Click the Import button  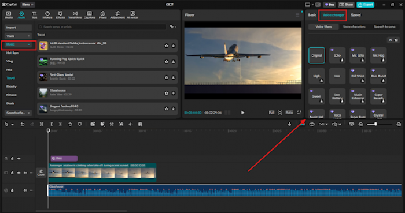click(x=18, y=28)
